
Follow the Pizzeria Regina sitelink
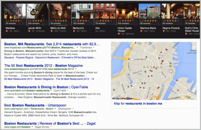[24, 58]
